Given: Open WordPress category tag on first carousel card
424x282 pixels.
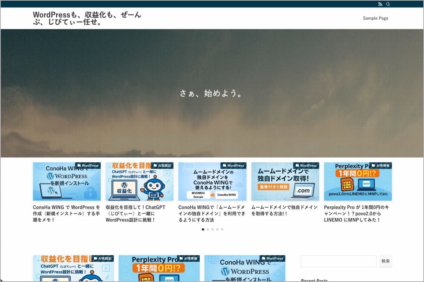Looking at the screenshot, I should [88, 165].
